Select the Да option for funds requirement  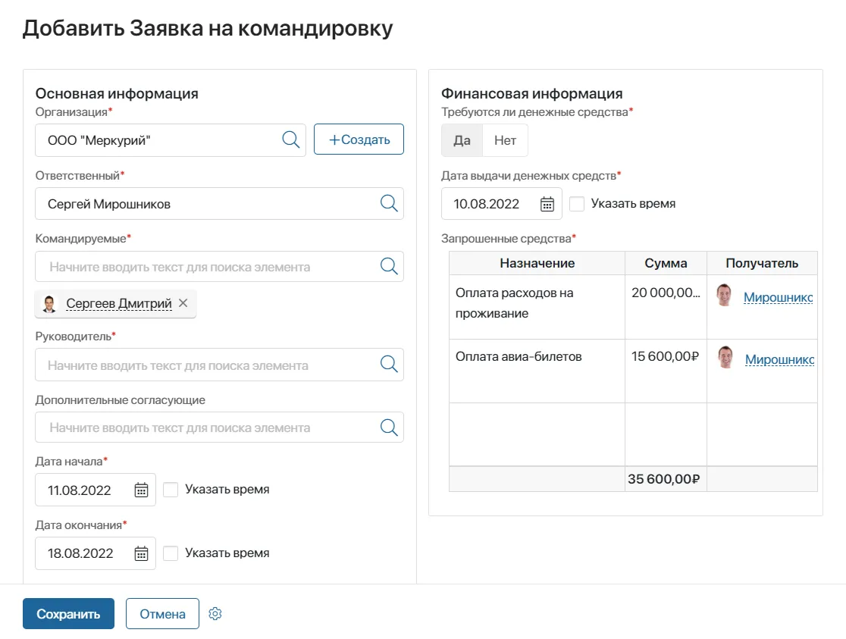point(462,139)
